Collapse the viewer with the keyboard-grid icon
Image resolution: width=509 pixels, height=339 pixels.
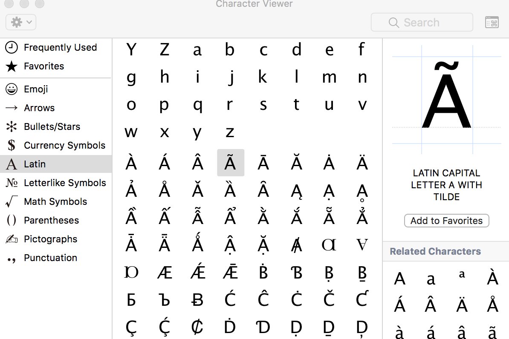pyautogui.click(x=492, y=23)
